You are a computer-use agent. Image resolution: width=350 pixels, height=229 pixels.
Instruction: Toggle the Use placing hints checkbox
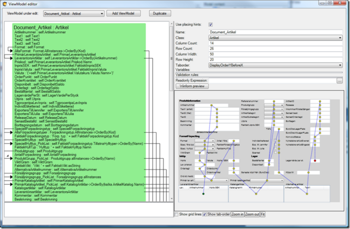[x=211, y=25]
